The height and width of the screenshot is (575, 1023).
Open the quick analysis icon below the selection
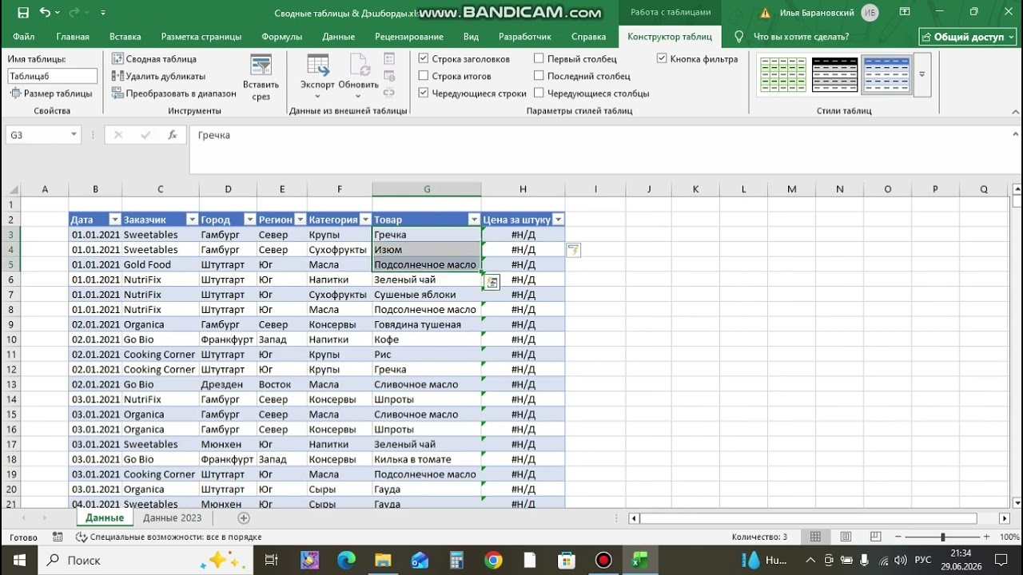492,282
